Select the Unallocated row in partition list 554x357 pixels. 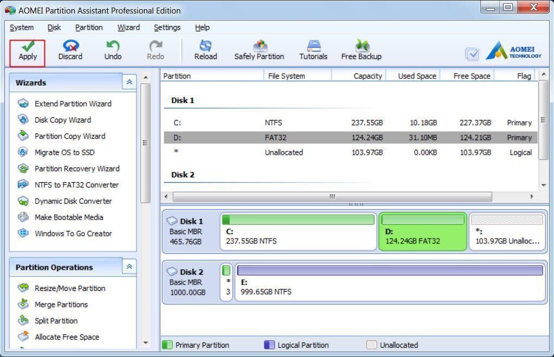point(350,153)
